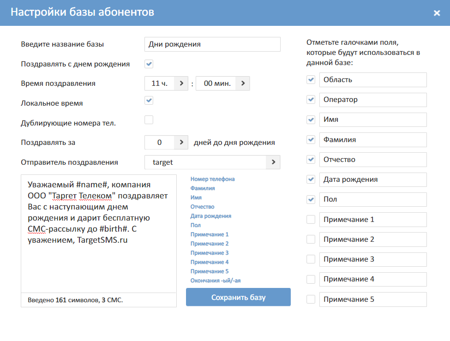Uncheck the checkbox beside the 'Дата рождения' box

[311, 179]
